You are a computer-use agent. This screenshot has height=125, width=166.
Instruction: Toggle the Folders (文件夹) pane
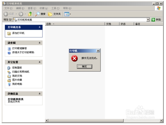point(54,14)
